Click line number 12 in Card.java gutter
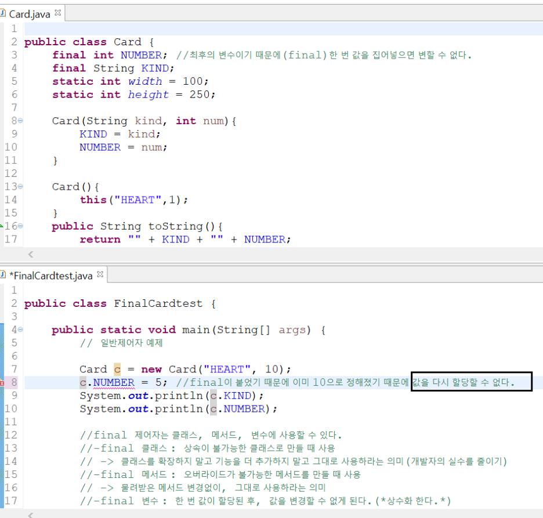 pyautogui.click(x=11, y=173)
